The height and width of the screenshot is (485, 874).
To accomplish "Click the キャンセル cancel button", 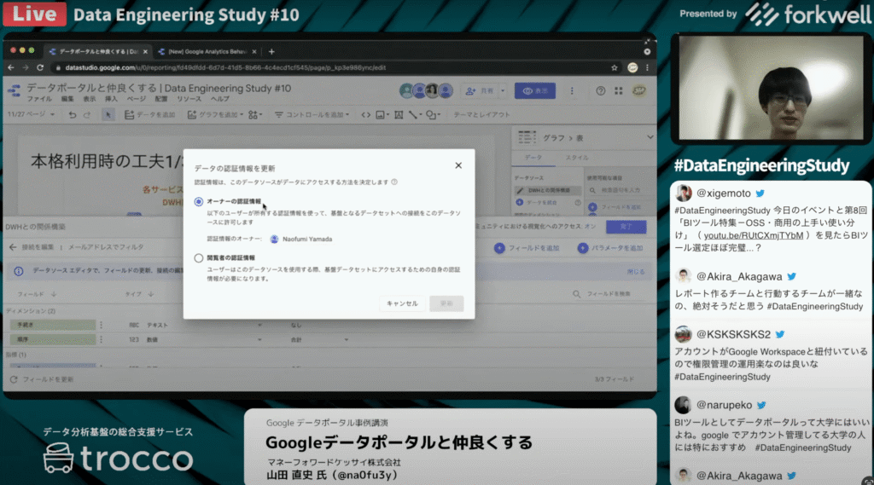I will [x=402, y=303].
